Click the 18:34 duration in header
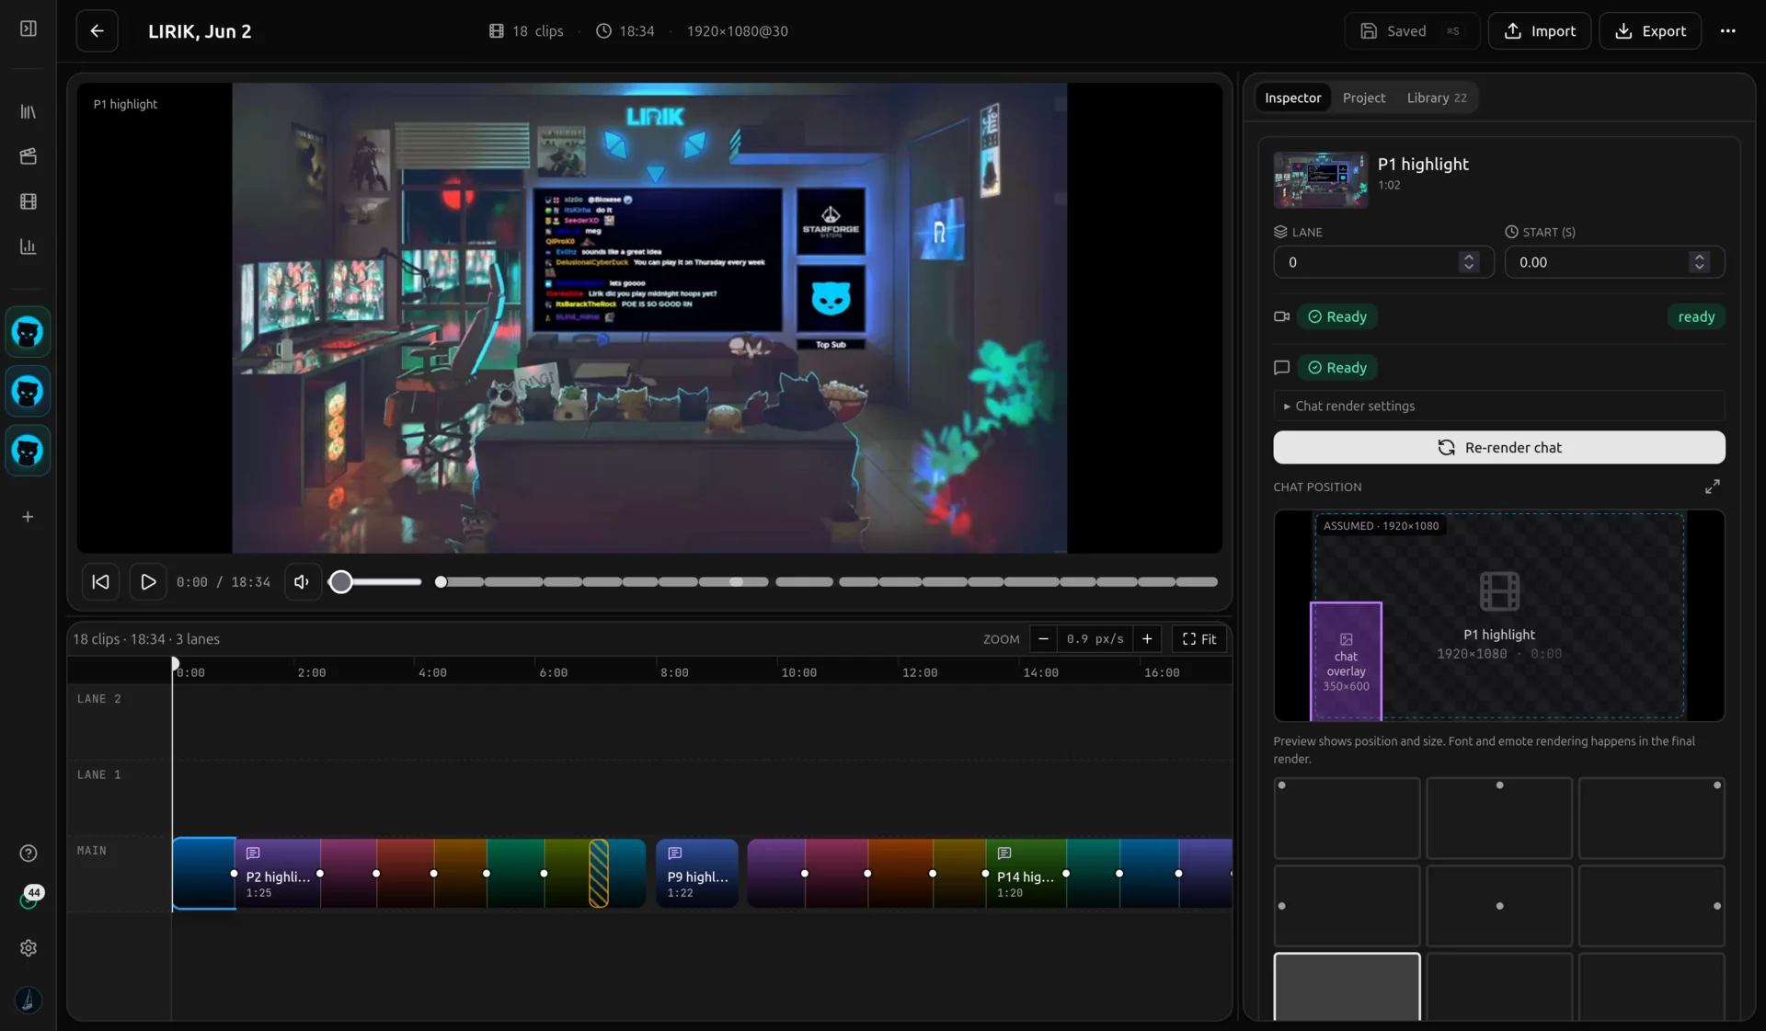1766x1031 pixels. tap(625, 31)
